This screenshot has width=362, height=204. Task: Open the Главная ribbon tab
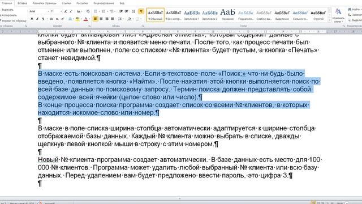(x=7, y=3)
